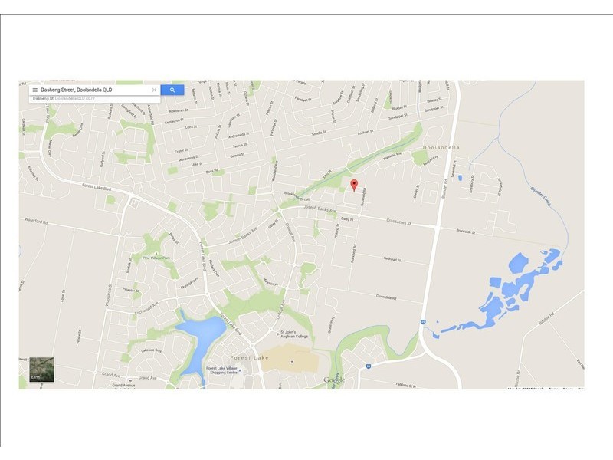613x460 pixels.
Task: Open the Terms link in map footer
Action: [x=553, y=389]
